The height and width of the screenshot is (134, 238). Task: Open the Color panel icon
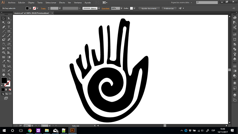coord(235,18)
